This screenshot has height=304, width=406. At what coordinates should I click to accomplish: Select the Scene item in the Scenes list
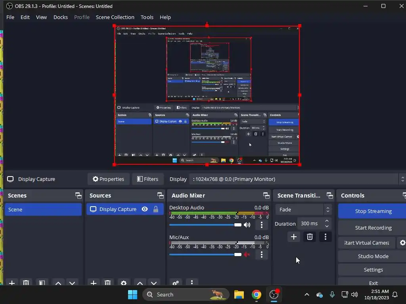[x=43, y=209]
